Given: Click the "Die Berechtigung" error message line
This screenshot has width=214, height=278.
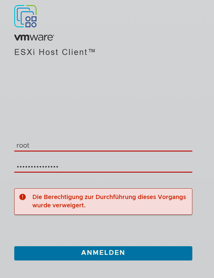Looking at the screenshot, I should (109, 197).
